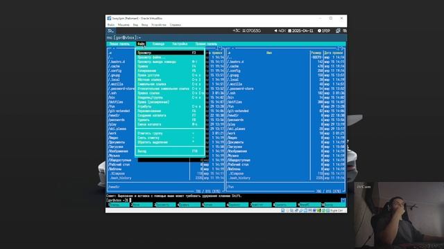The width and height of the screenshot is (444, 249).
Task: Open the Левая панель menu
Action: 119,44
